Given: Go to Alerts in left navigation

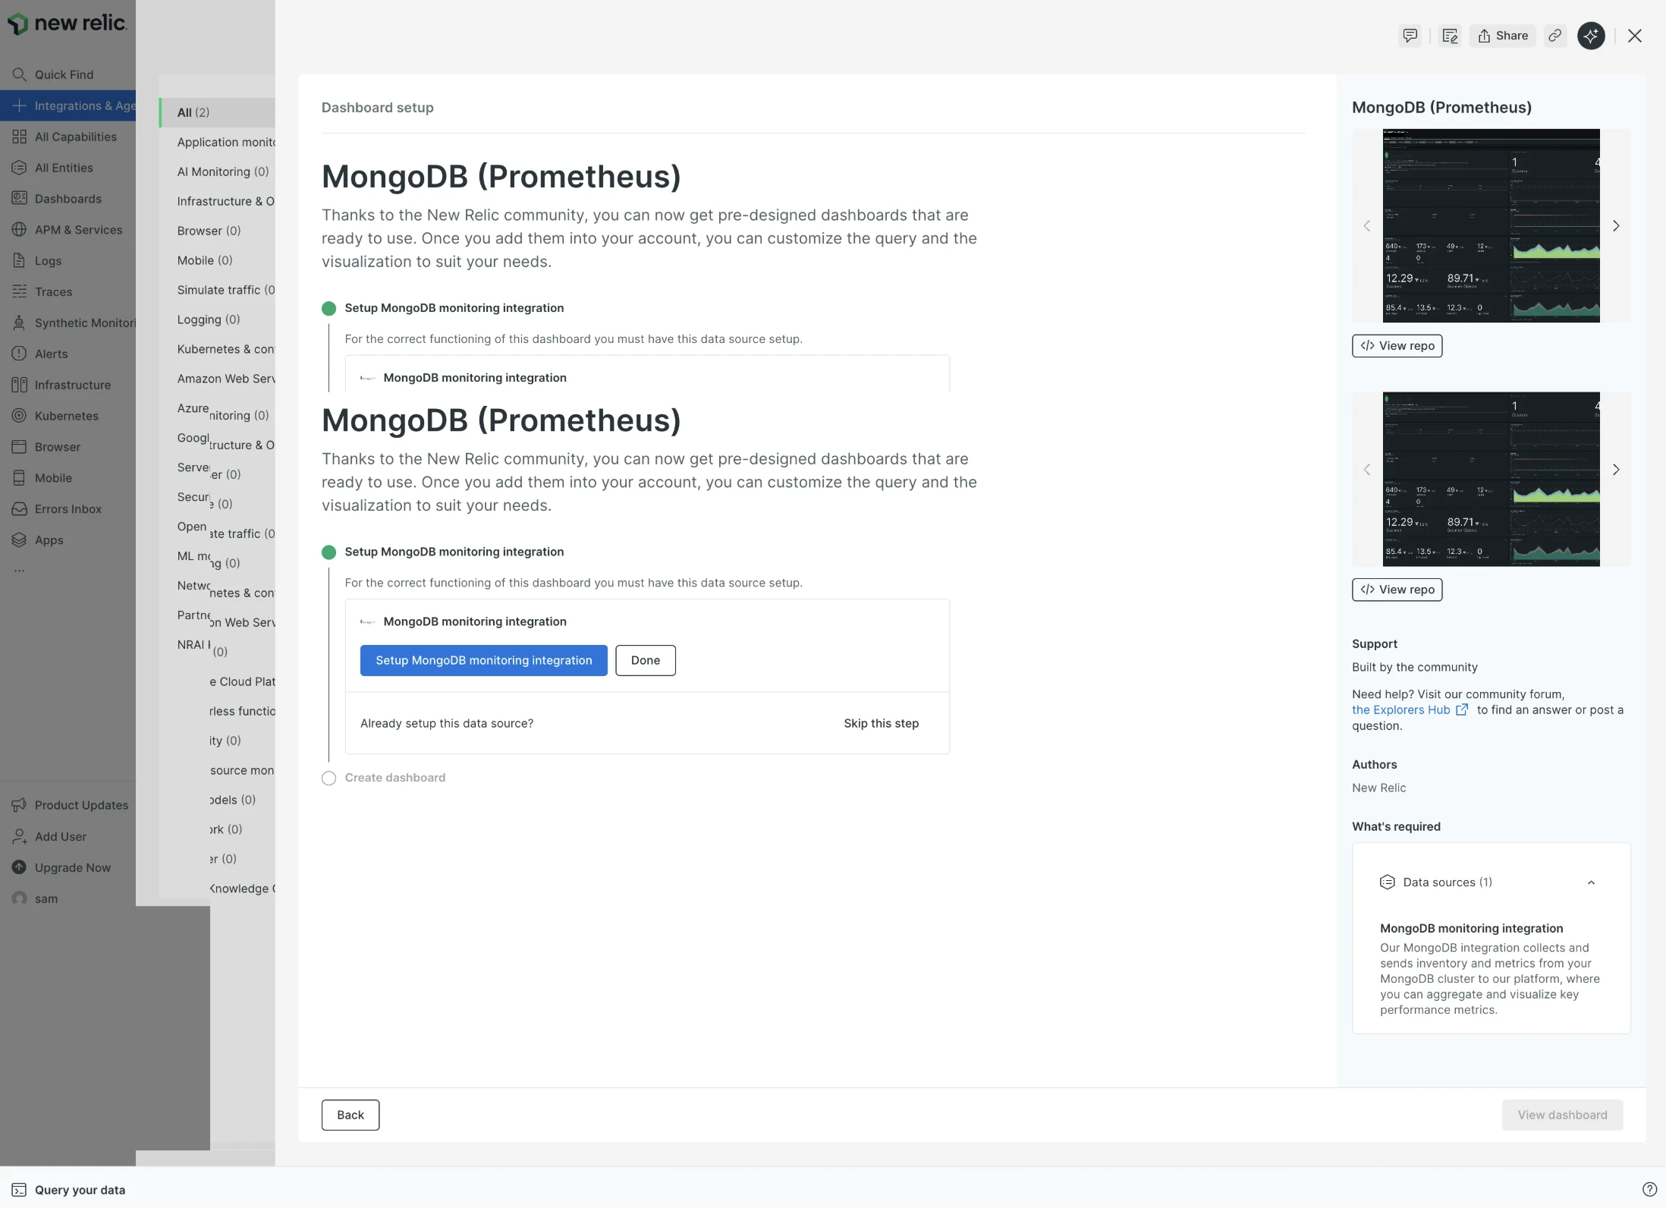Looking at the screenshot, I should (40, 354).
